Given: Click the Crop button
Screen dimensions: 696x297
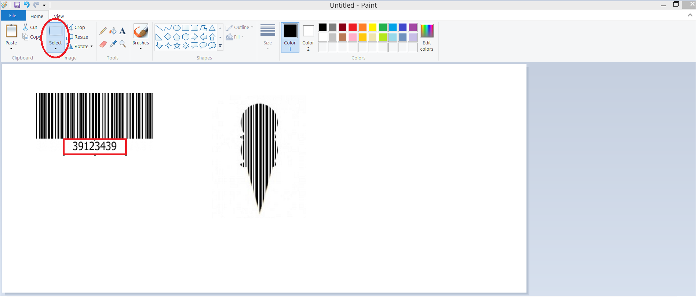Looking at the screenshot, I should point(76,27).
